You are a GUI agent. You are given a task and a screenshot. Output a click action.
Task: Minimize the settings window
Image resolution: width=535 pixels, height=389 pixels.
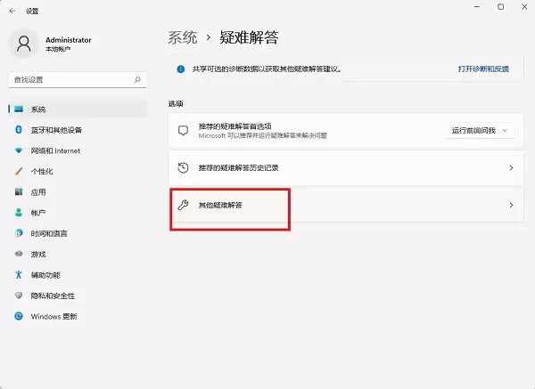tap(477, 7)
